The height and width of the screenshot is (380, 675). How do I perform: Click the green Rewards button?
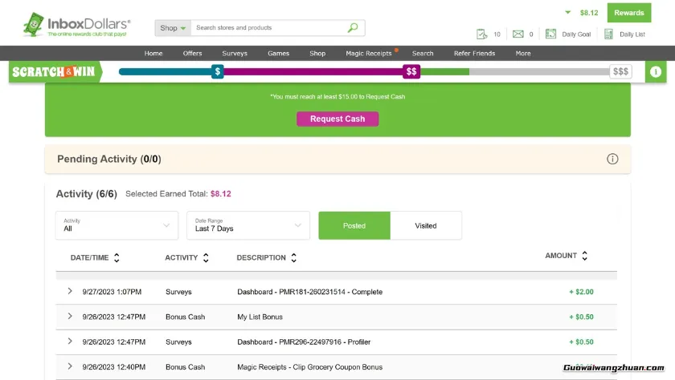click(629, 13)
